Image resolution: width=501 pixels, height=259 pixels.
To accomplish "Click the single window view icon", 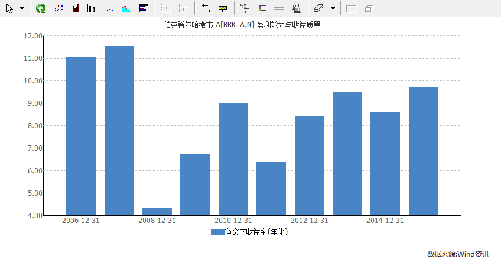I will coord(351,9).
